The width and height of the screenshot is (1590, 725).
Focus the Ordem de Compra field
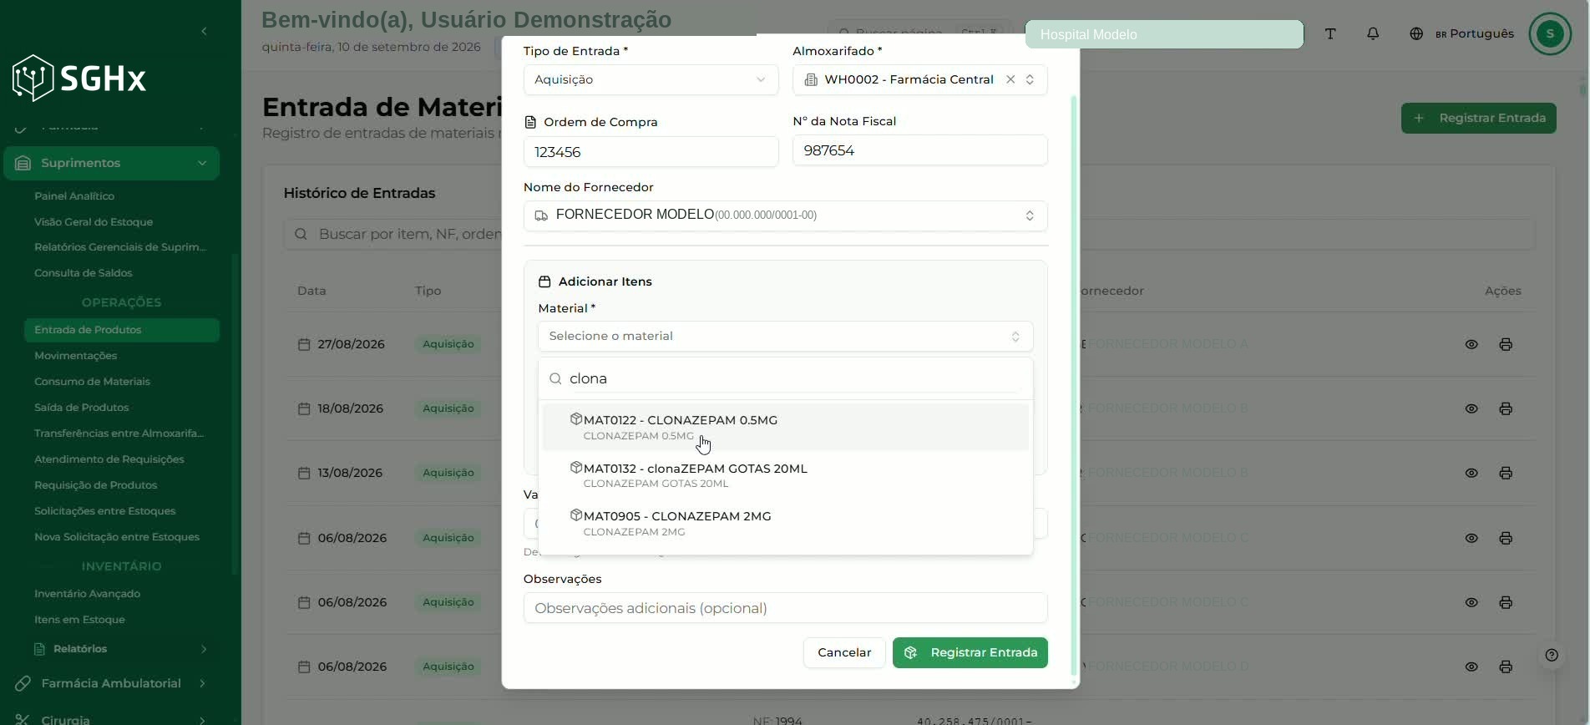pos(651,152)
